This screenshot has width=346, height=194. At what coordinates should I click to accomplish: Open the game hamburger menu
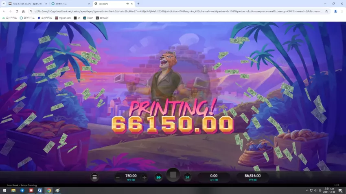pyautogui.click(x=94, y=177)
